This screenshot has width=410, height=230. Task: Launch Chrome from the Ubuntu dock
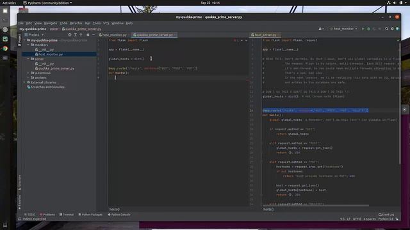tap(5, 49)
